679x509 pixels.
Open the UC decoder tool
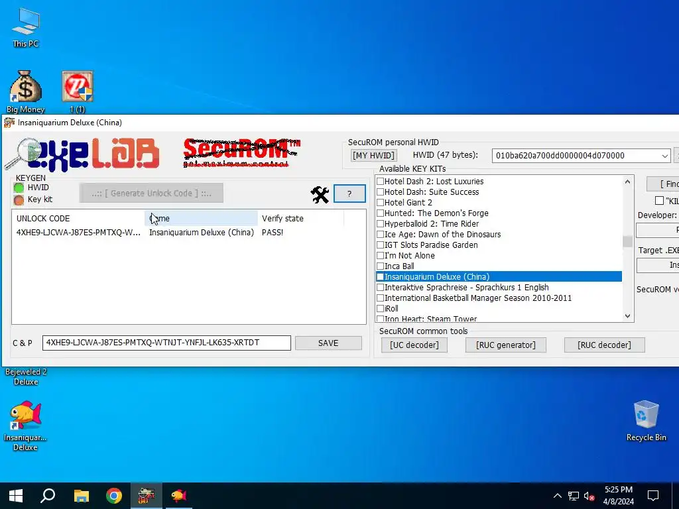click(x=414, y=345)
